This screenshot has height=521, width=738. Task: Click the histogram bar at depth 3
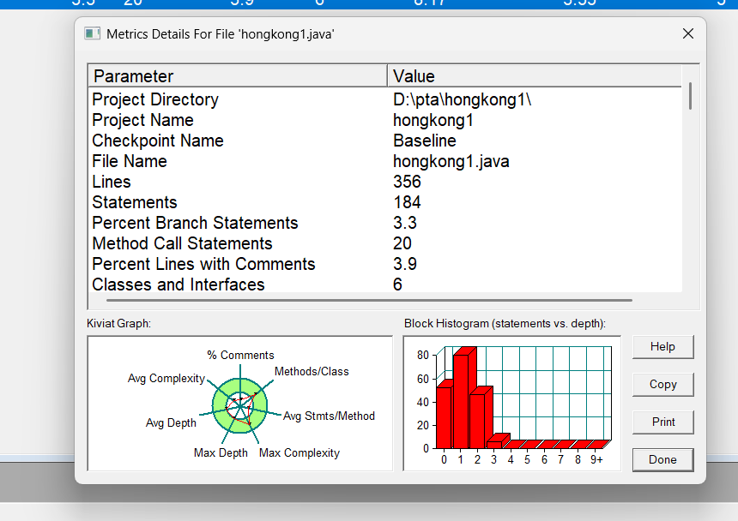496,442
